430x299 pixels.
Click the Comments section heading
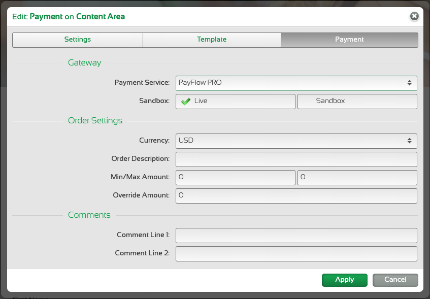tap(89, 215)
